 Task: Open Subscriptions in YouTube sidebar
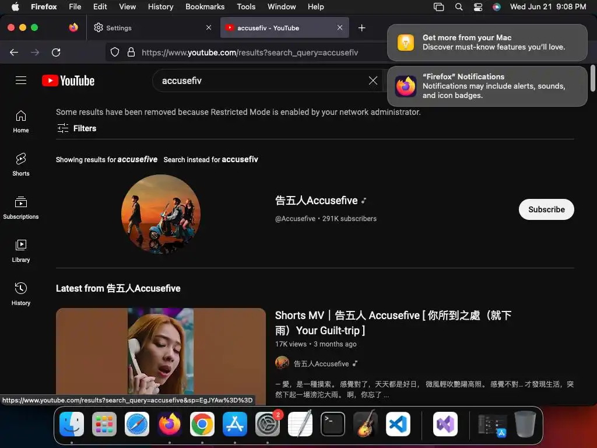point(21,208)
